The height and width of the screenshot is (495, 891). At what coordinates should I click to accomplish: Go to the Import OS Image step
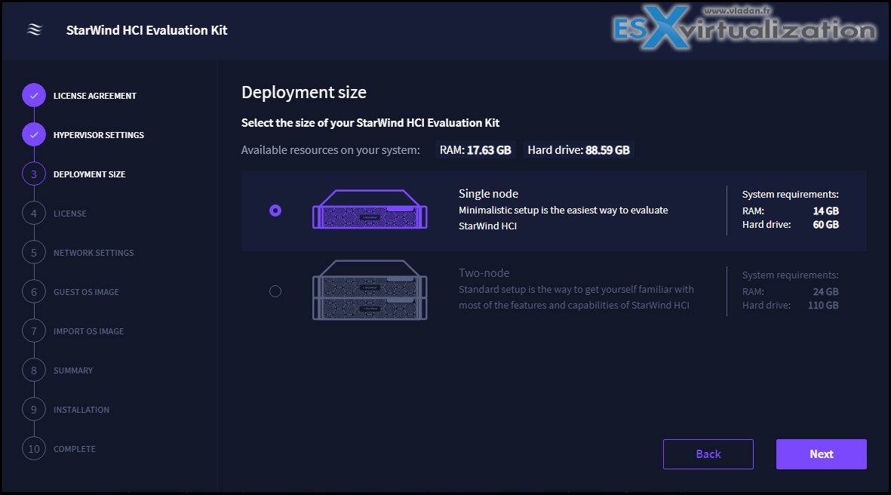(88, 331)
